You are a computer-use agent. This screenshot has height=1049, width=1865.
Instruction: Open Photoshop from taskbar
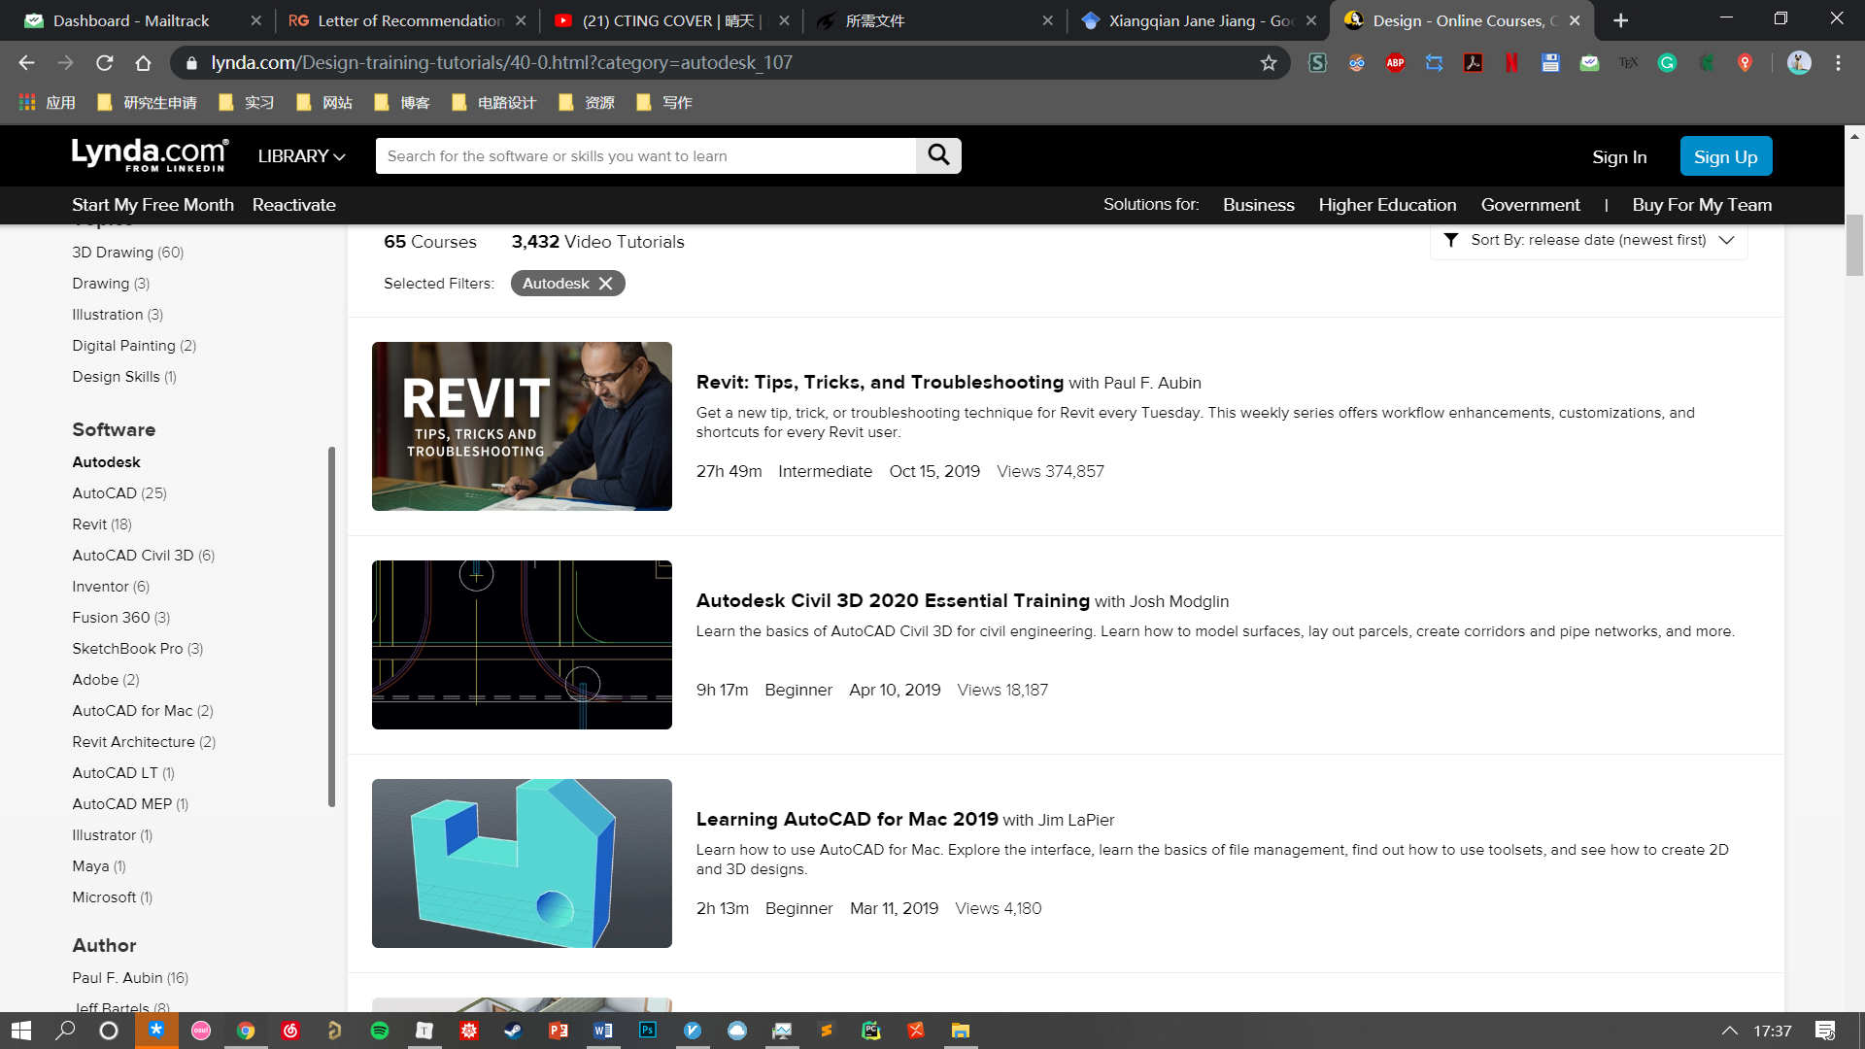coord(648,1031)
